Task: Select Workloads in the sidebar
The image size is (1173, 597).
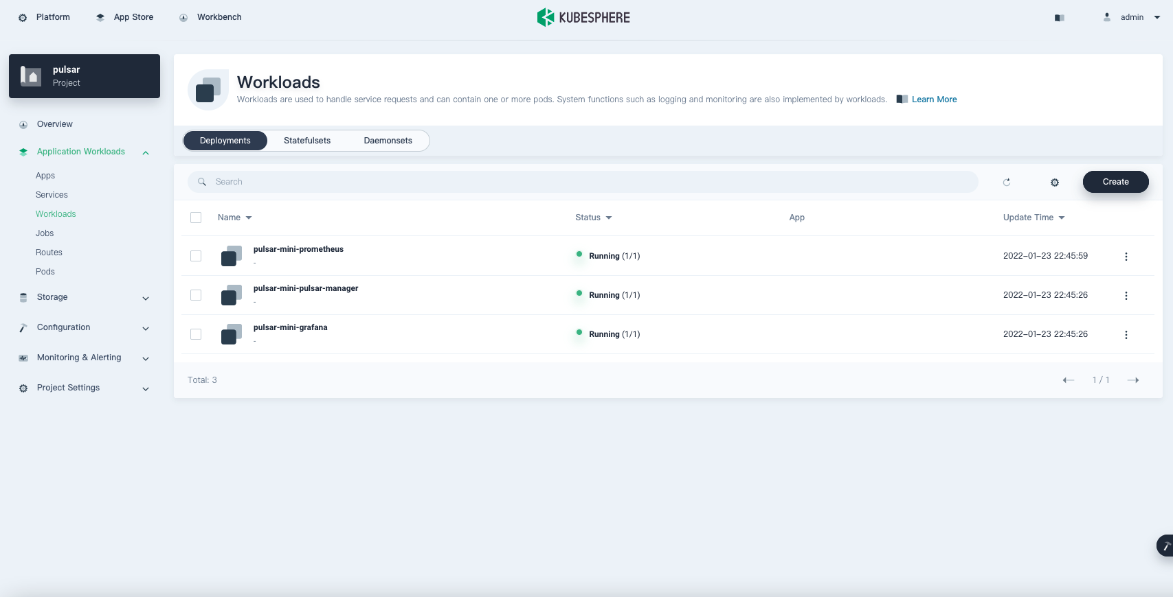Action: click(56, 214)
